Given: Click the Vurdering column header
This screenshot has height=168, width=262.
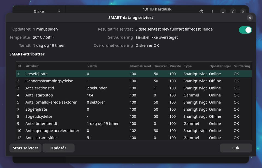Looking at the screenshot, I should coord(242,66).
